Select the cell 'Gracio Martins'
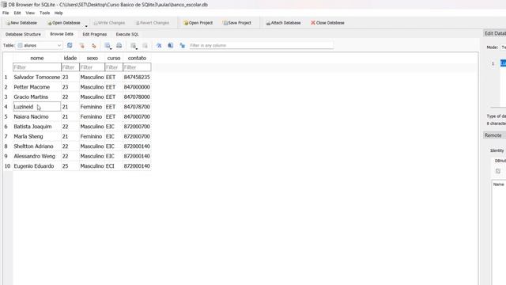 point(37,97)
